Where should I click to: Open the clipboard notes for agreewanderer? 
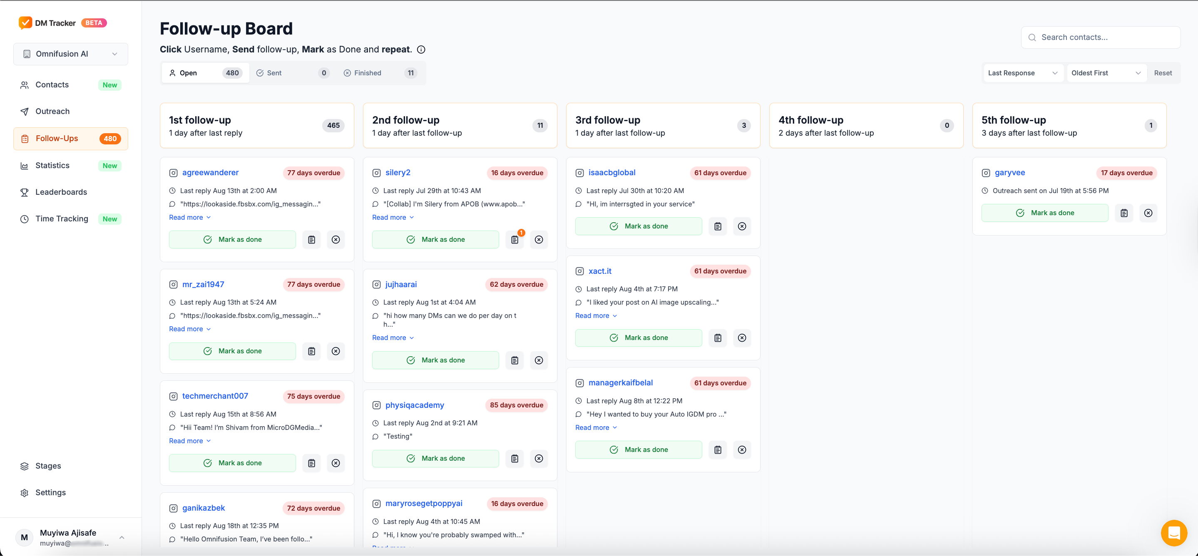click(x=312, y=239)
